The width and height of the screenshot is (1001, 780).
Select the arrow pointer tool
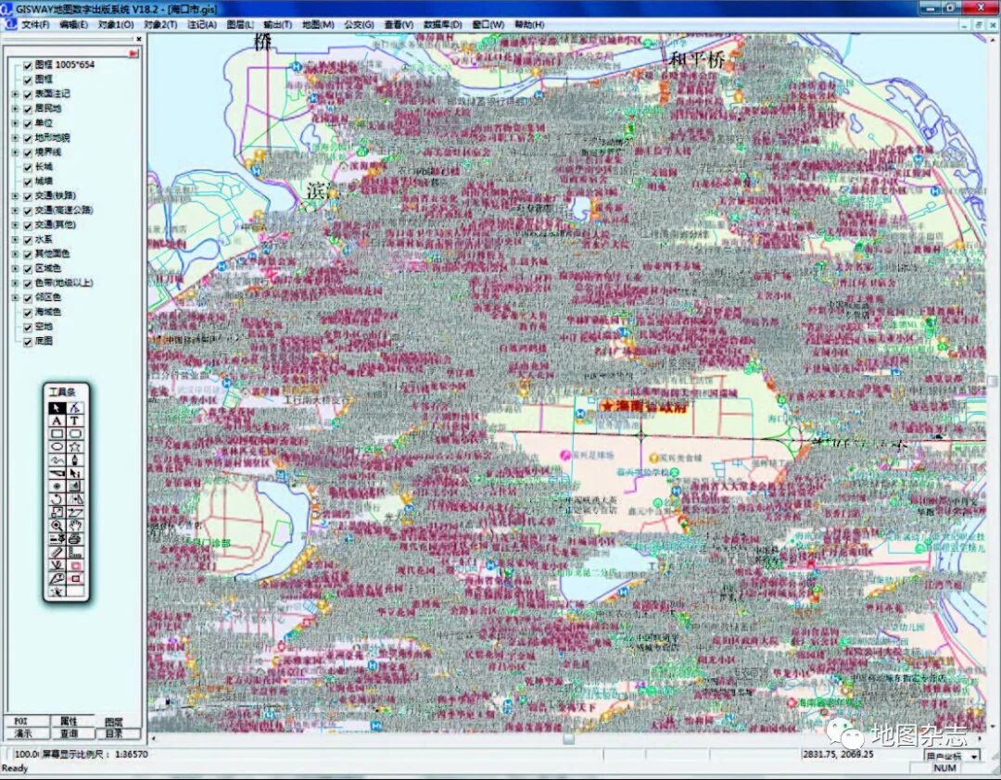57,408
